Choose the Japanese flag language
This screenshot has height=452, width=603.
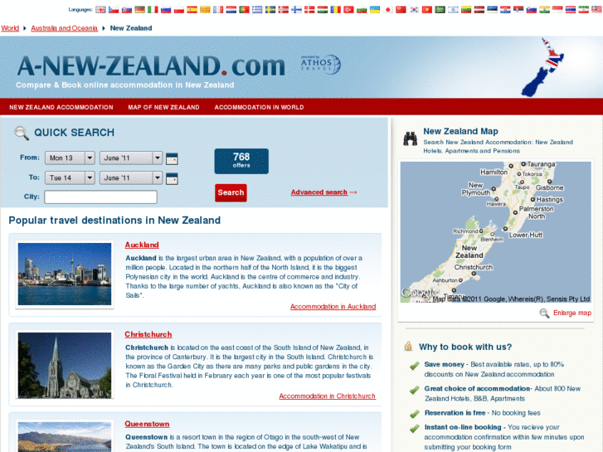388,10
